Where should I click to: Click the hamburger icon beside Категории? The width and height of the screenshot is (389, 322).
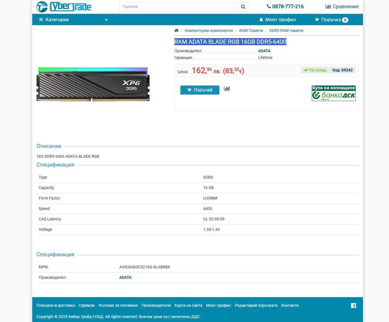[41, 20]
